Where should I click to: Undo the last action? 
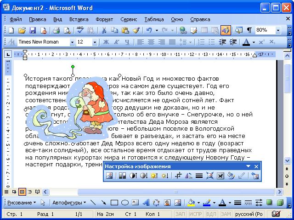click(149, 30)
